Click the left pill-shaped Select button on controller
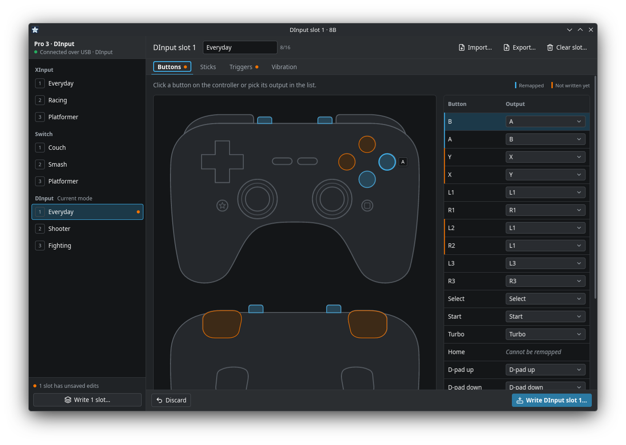626x445 pixels. click(x=282, y=161)
